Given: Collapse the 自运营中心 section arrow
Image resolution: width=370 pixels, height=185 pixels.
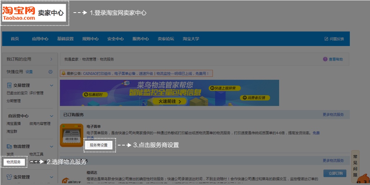Looking at the screenshot, I should [x=52, y=116].
